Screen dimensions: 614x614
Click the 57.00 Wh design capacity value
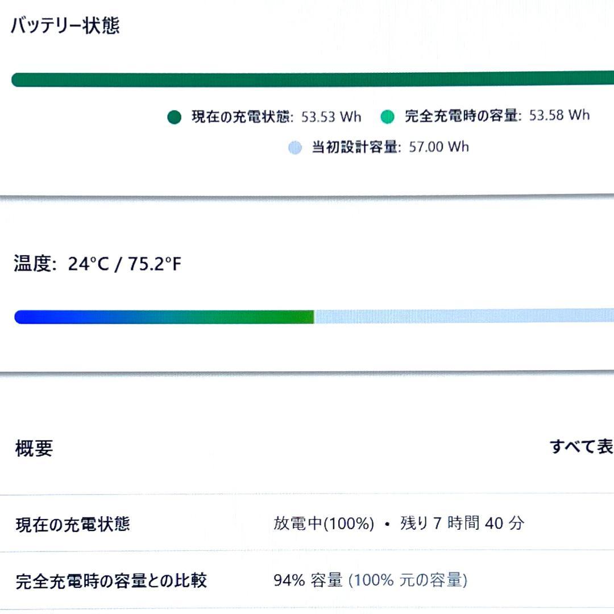(x=439, y=147)
